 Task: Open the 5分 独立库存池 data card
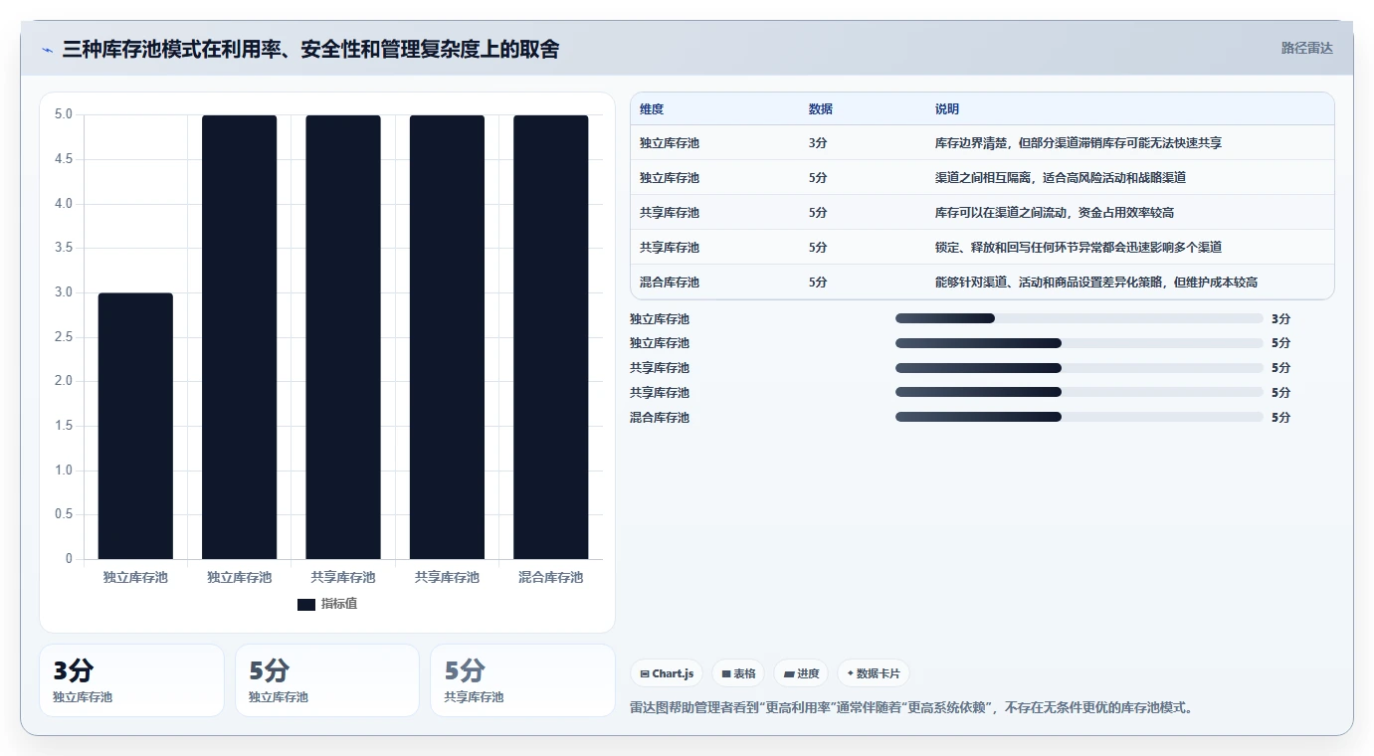click(327, 680)
